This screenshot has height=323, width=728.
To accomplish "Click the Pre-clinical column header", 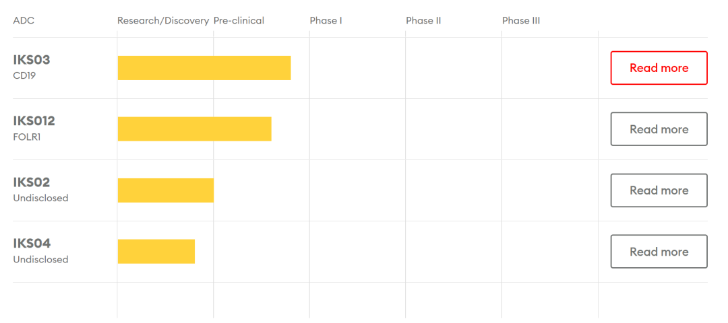I will click(x=239, y=21).
